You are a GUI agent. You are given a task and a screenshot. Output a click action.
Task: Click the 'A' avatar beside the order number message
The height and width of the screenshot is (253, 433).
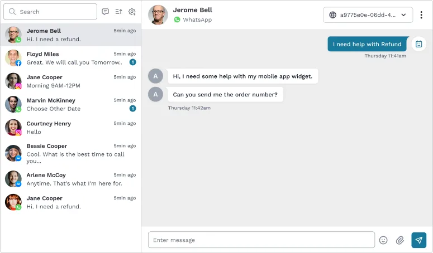[155, 94]
